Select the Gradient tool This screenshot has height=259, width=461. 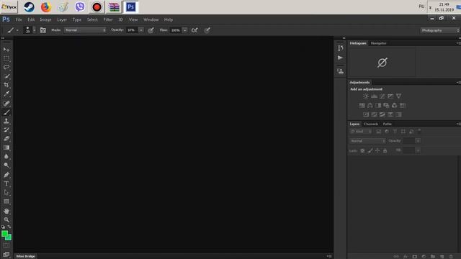point(6,147)
